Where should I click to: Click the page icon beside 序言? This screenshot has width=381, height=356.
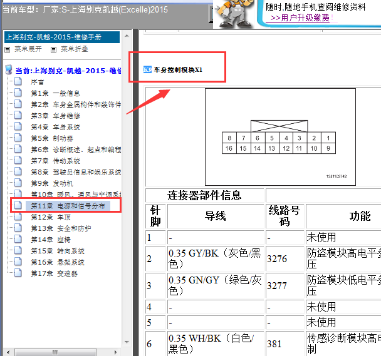[18, 81]
